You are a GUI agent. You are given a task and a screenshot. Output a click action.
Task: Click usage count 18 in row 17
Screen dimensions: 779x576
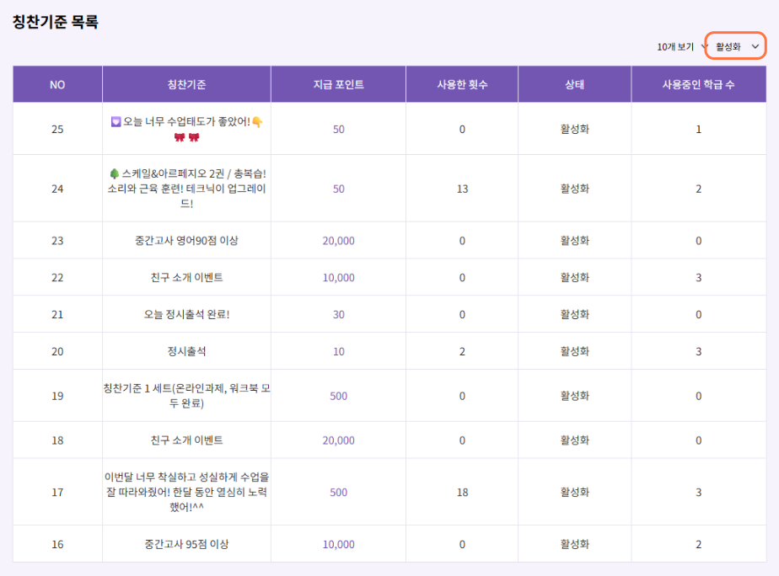tap(462, 492)
